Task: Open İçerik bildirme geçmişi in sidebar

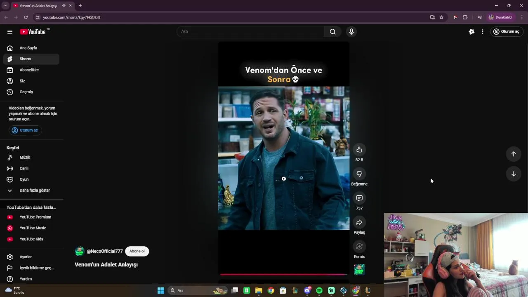Action: click(31, 268)
